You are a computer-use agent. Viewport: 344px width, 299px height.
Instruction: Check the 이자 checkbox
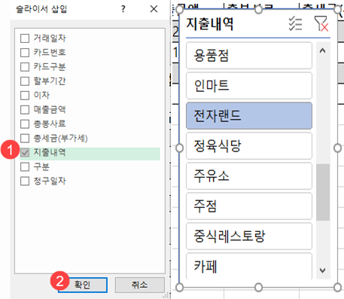[x=25, y=96]
